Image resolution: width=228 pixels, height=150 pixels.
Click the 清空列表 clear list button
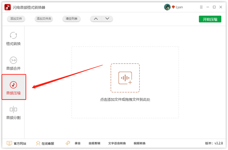tap(71, 19)
